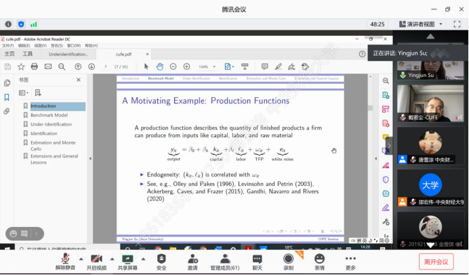Screen dimensions: 469x275
Task: Click the red 离开会议 leave meeting button
Action: (x=436, y=261)
